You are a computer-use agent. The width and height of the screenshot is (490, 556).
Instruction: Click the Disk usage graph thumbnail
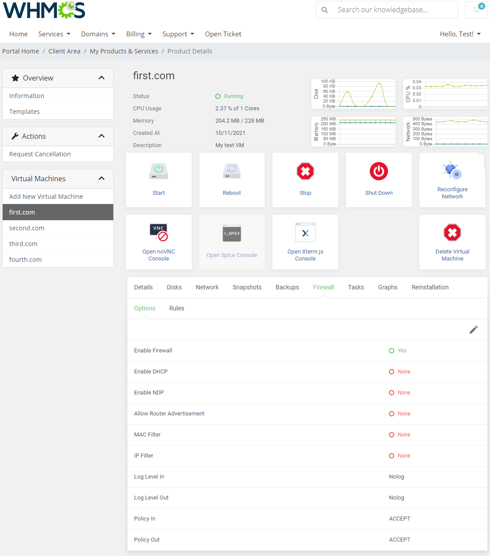coord(353,94)
